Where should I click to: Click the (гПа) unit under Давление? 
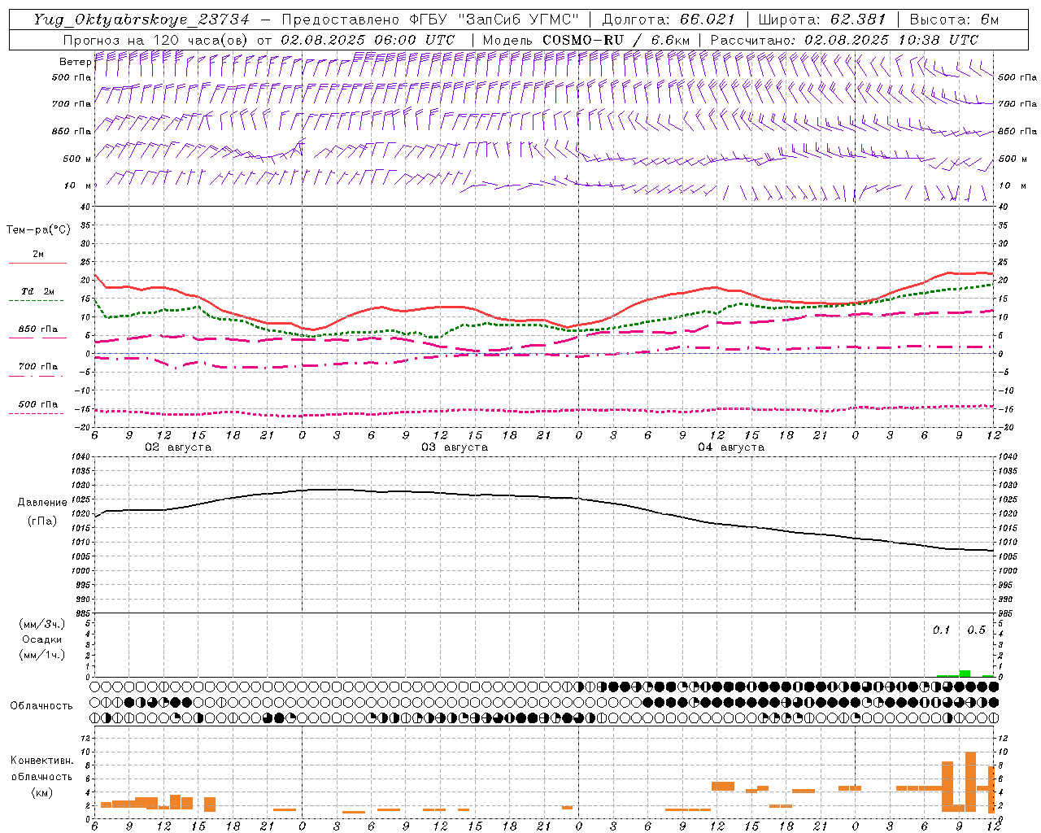[x=42, y=521]
